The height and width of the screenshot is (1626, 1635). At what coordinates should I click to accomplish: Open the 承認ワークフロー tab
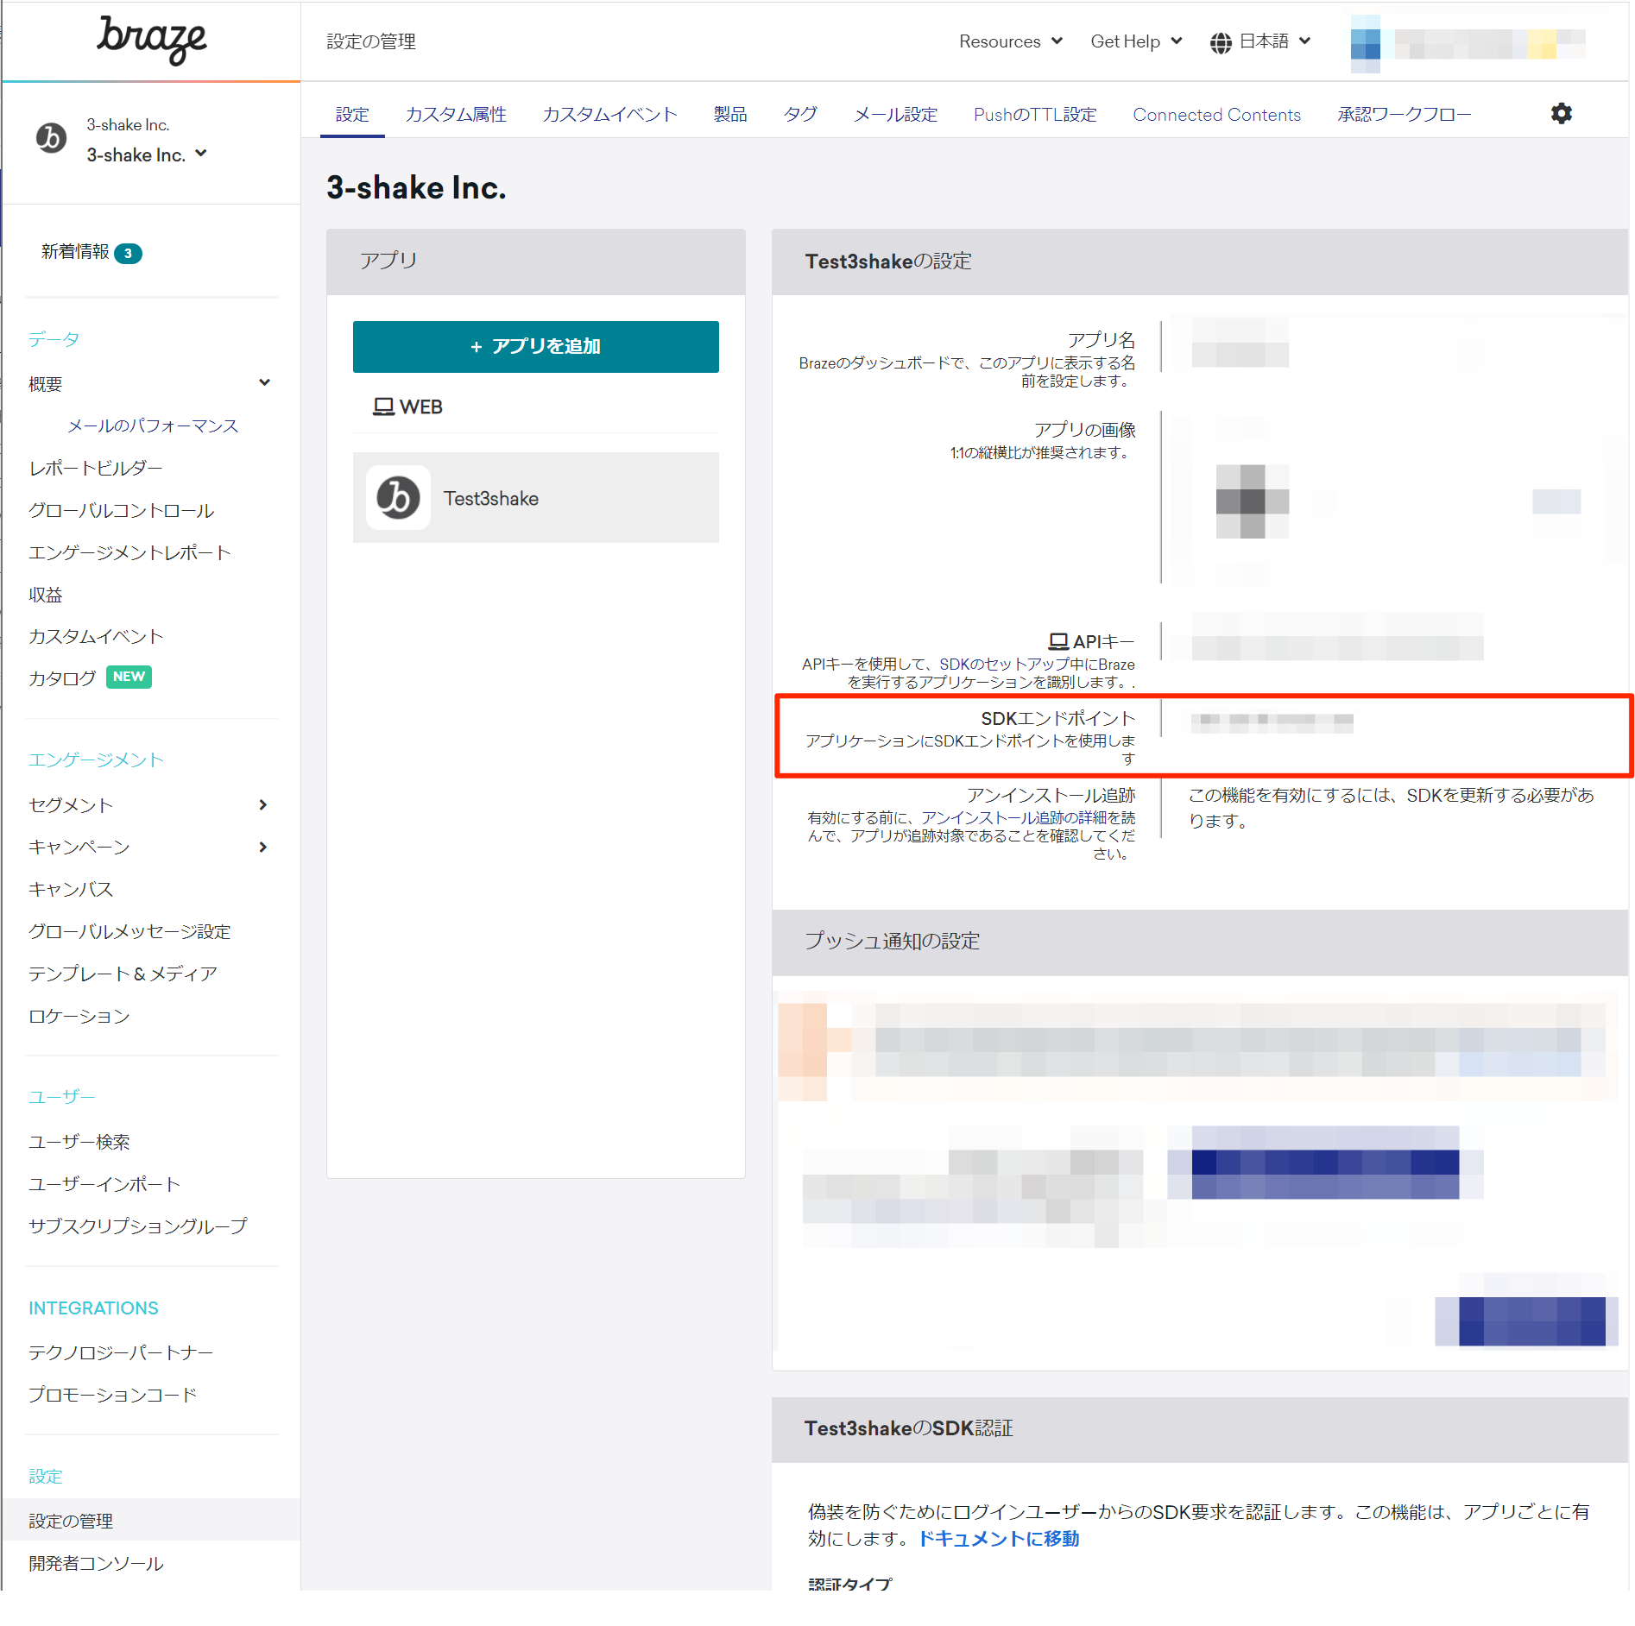click(1404, 115)
